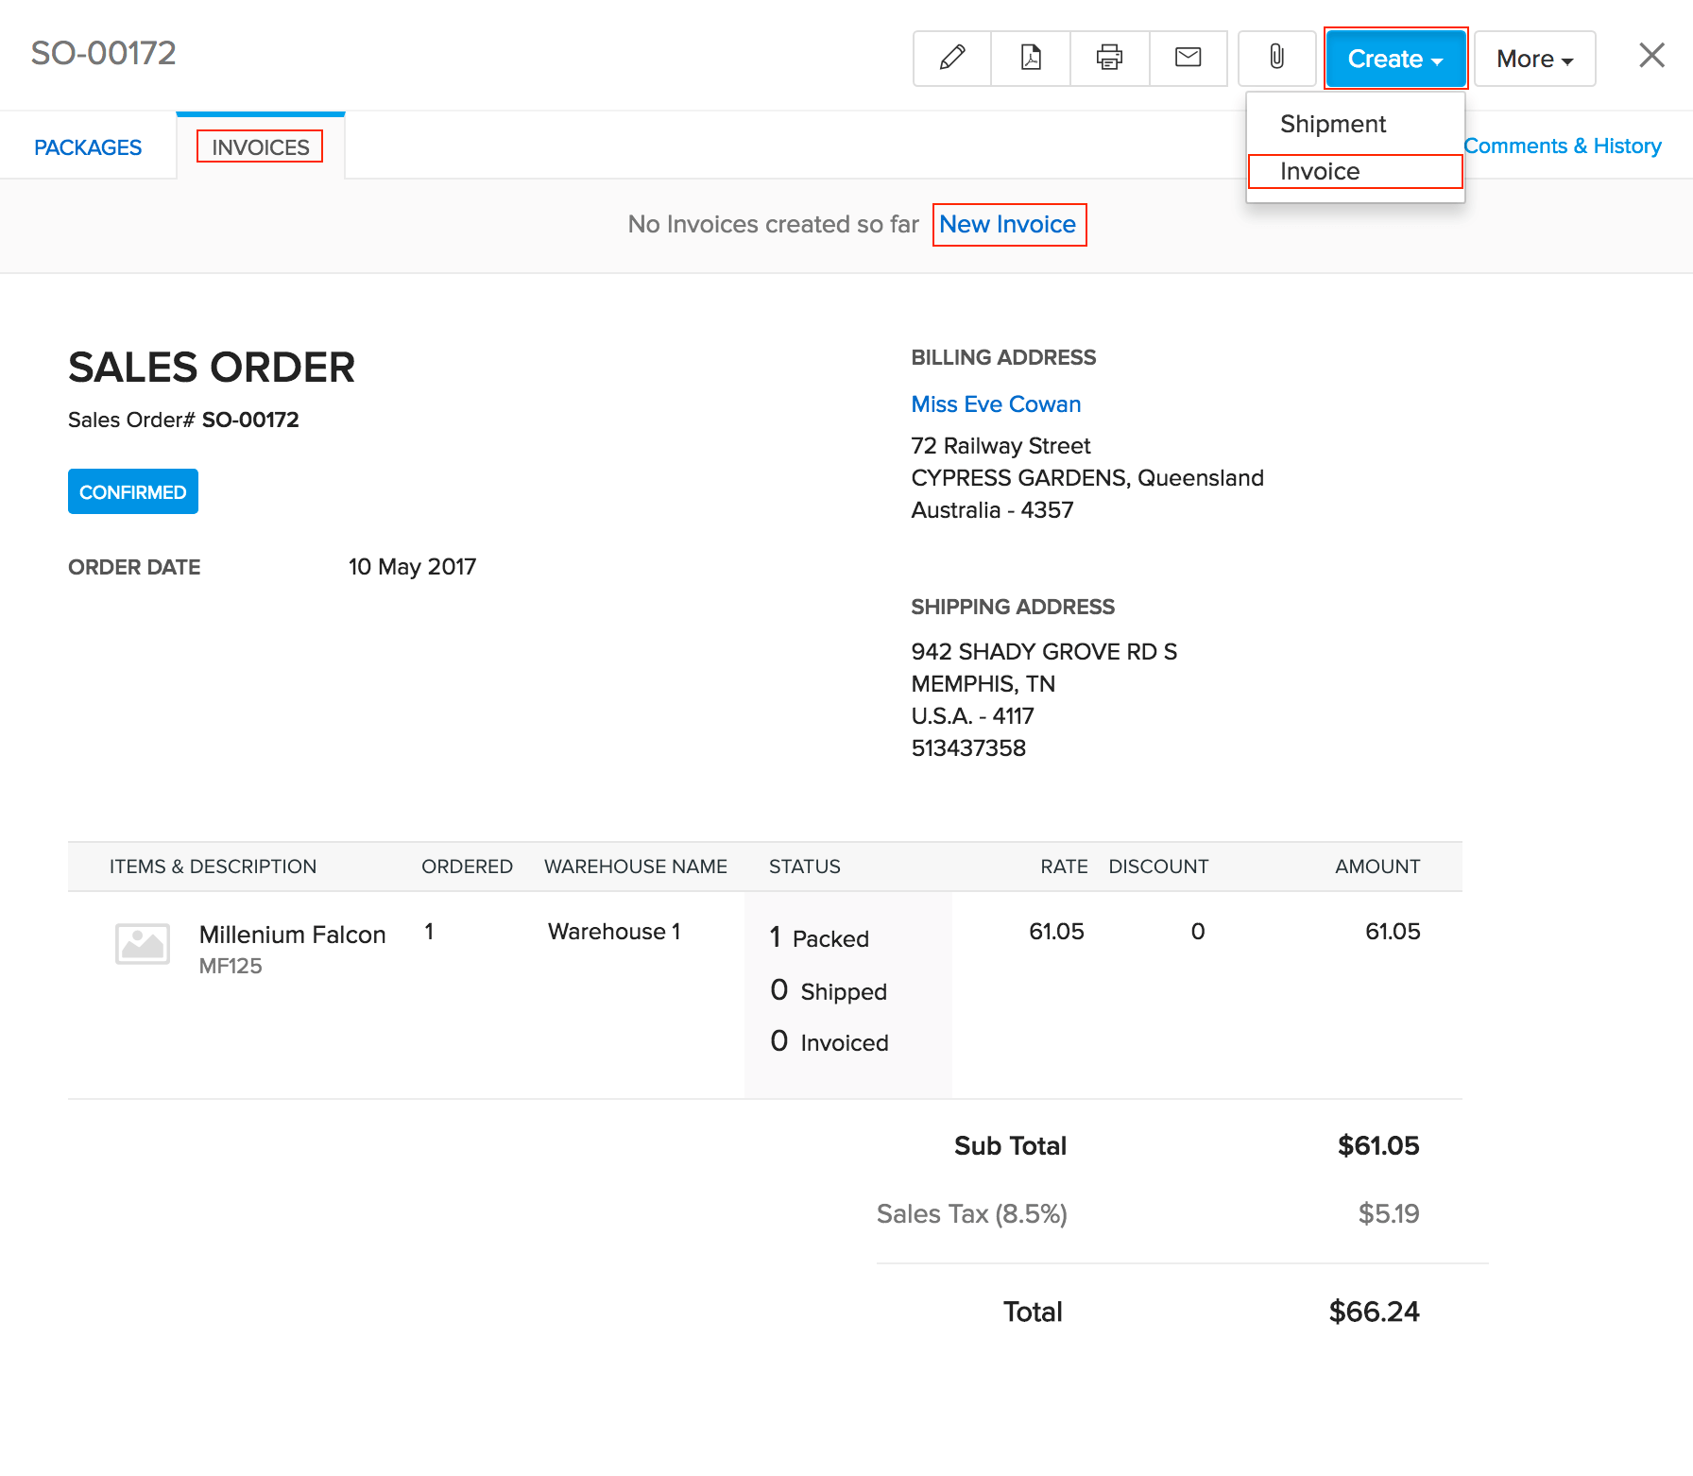
Task: Open the More dropdown
Action: click(1533, 58)
